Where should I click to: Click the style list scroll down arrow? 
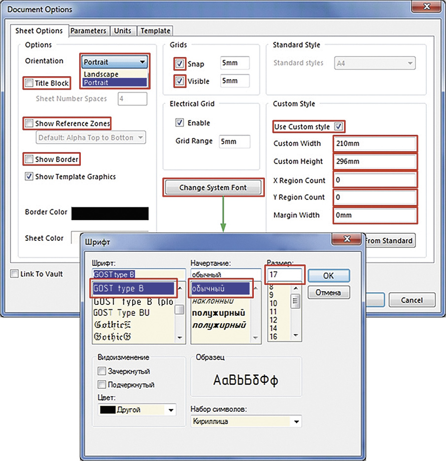(255, 337)
